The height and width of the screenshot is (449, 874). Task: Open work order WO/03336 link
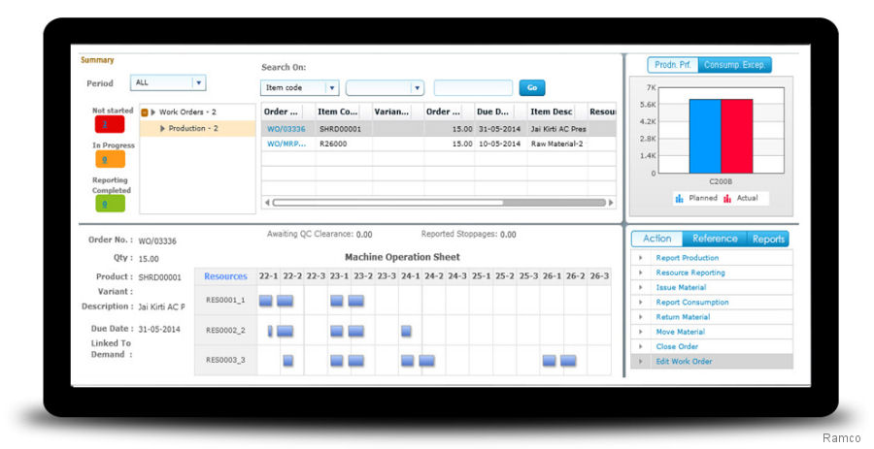point(286,129)
